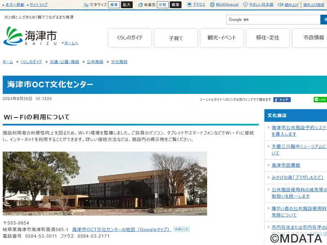Open 障がい者の公共施設使用料 sidebar link
Viewport: 327px width, 245px height.
[299, 212]
